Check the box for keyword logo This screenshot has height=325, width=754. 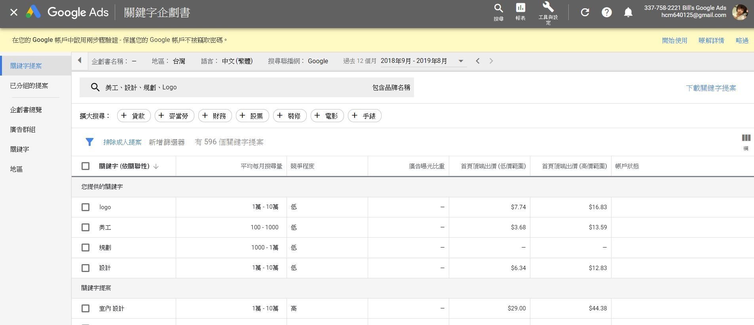pyautogui.click(x=85, y=207)
